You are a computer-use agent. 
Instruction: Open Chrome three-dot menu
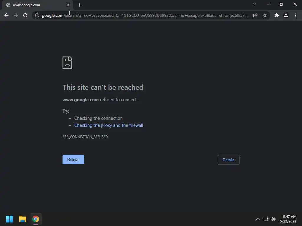point(296,15)
